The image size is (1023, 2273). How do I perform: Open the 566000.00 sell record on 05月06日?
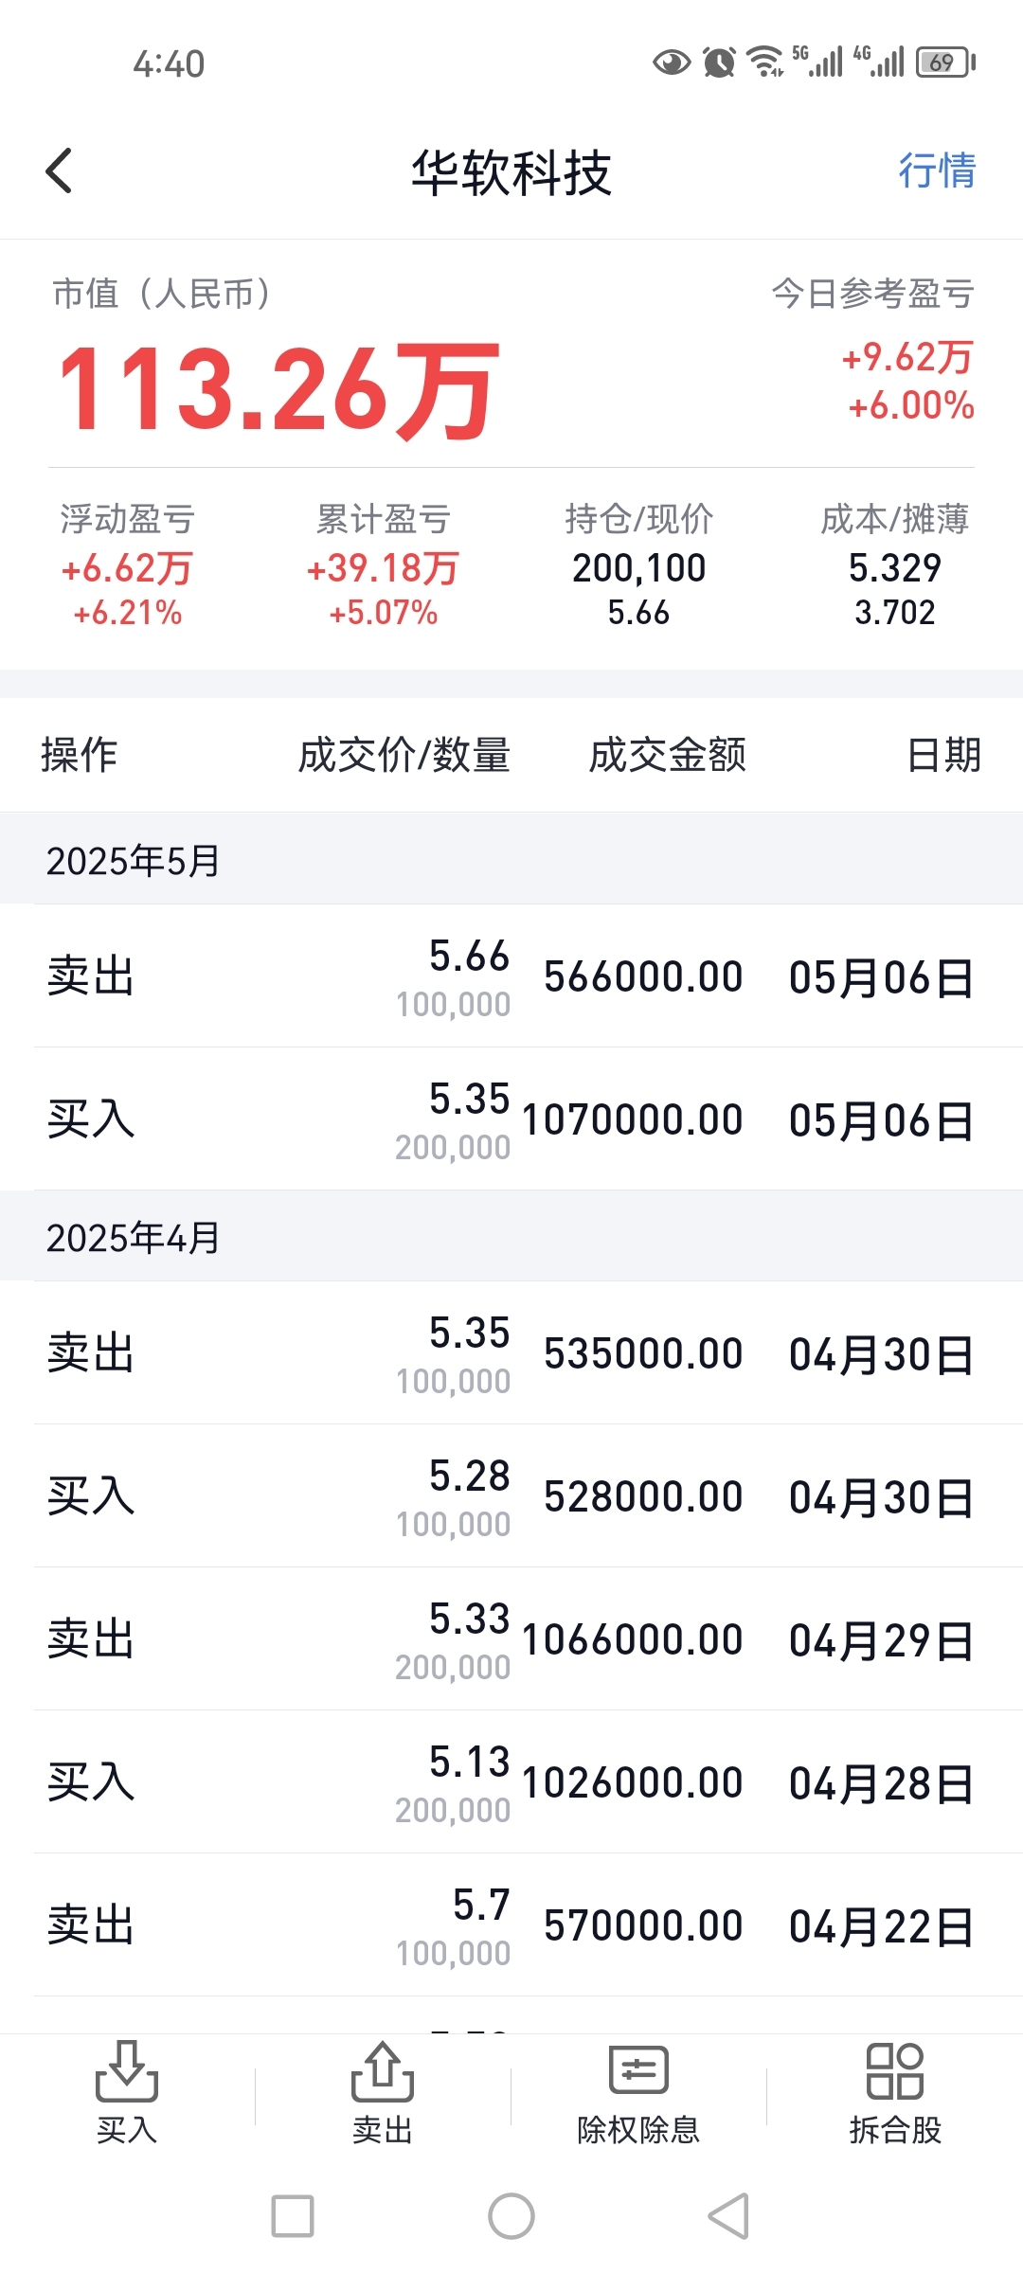click(x=511, y=976)
